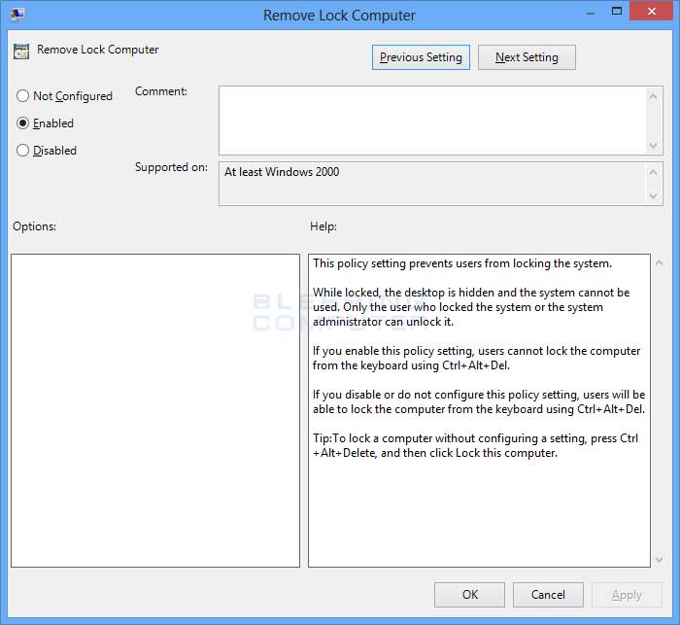Go to Previous Setting

pyautogui.click(x=421, y=57)
